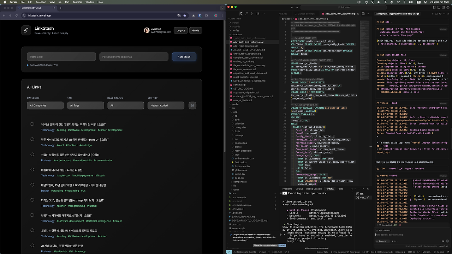Open the All Tags dropdown
The image size is (452, 254).
(85, 105)
